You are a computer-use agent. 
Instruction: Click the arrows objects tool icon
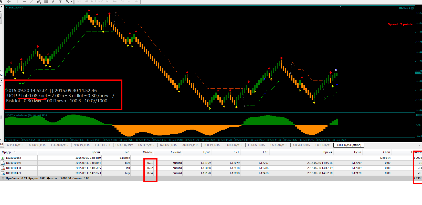click(x=67, y=1)
